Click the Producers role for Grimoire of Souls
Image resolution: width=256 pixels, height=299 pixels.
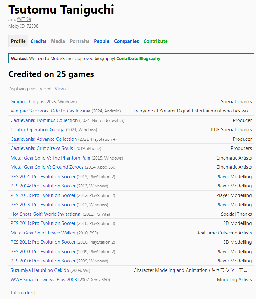click(x=241, y=148)
